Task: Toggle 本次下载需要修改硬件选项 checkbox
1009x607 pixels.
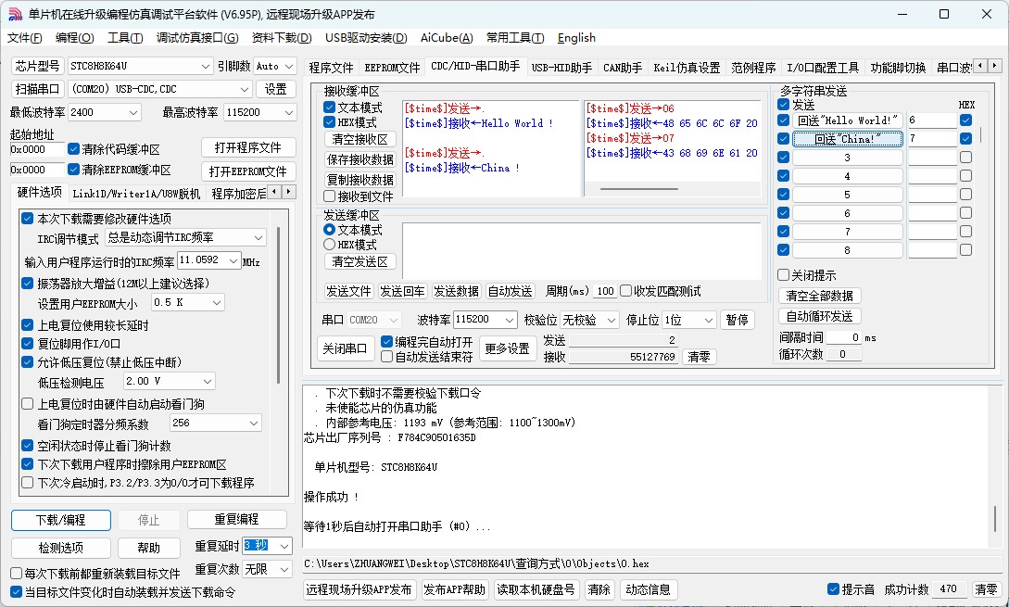Action: click(x=28, y=218)
